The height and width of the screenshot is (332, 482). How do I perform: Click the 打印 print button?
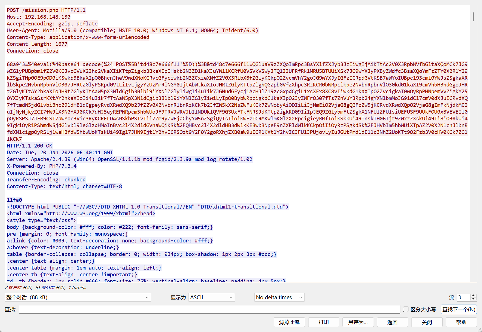point(324,322)
